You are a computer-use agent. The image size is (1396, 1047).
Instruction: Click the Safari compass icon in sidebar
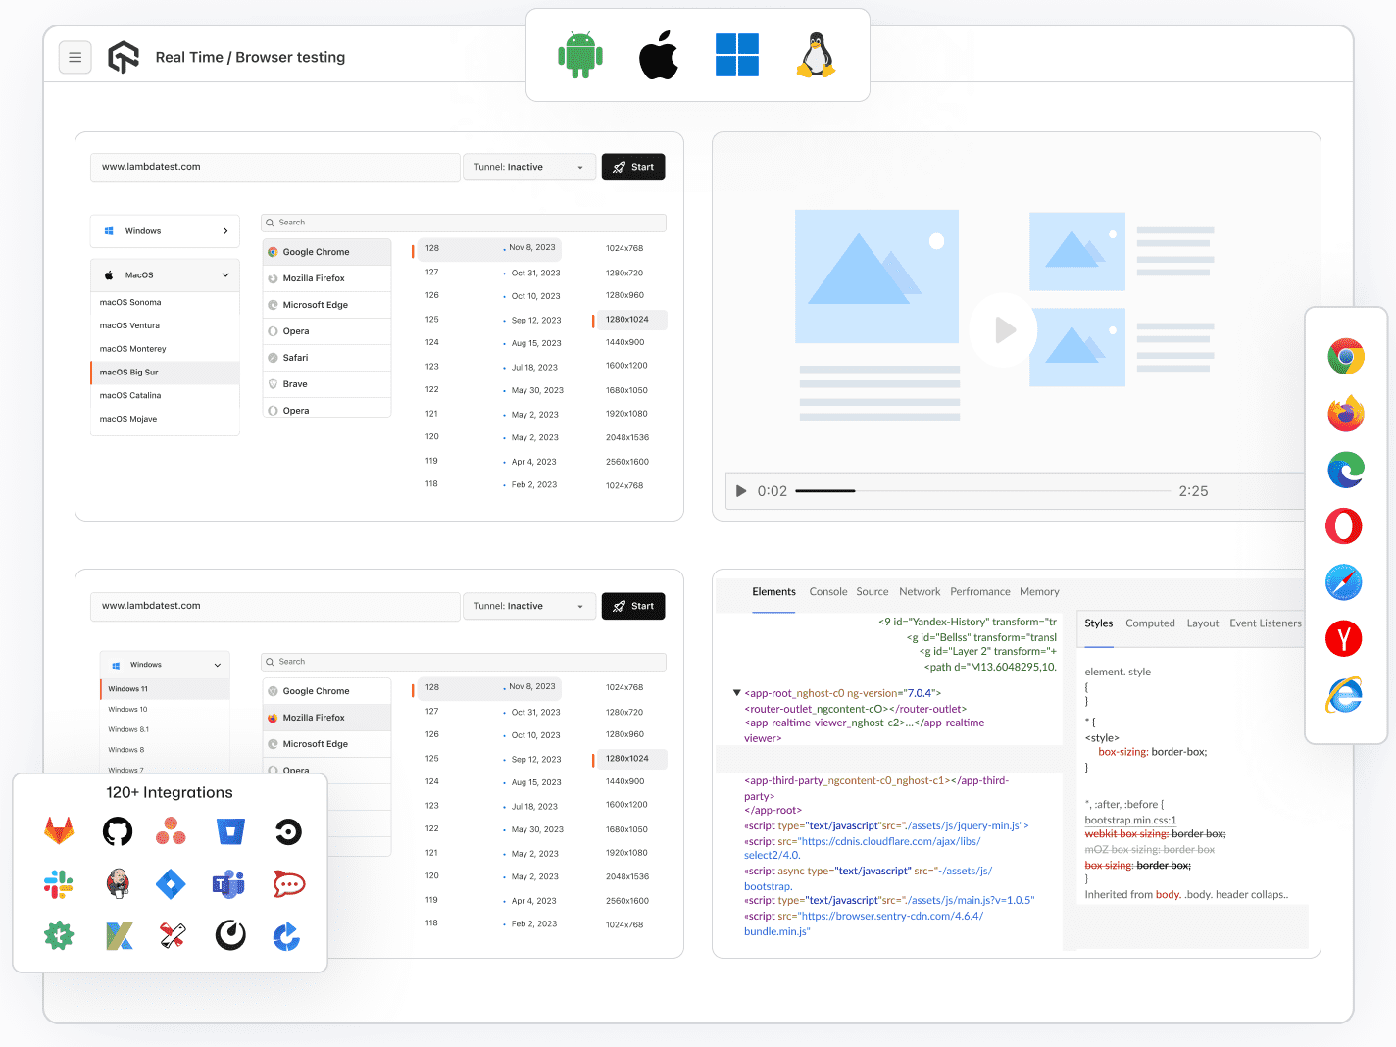1344,582
